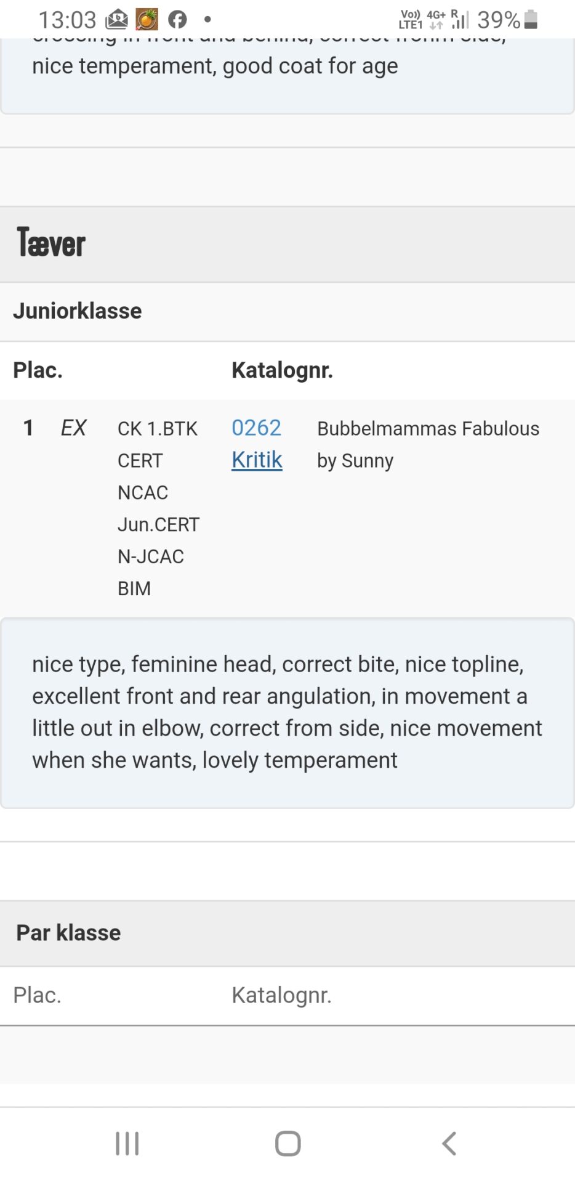Tap the Facebook notification icon in status bar
The height and width of the screenshot is (1183, 575).
177,20
